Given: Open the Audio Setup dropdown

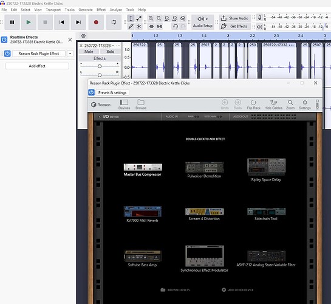Looking at the screenshot, I should point(203,22).
